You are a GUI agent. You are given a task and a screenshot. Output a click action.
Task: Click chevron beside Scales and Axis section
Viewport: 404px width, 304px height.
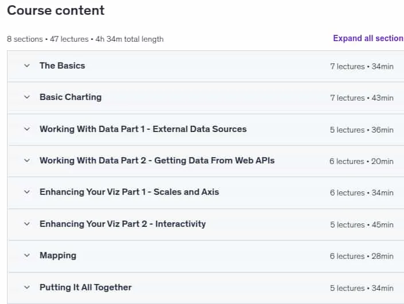pos(27,192)
